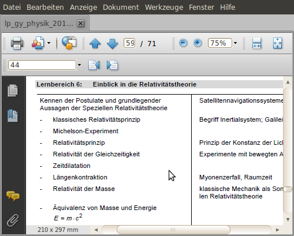The width and height of the screenshot is (294, 236).
Task: Click the formula E = m·c²
Action: click(68, 218)
